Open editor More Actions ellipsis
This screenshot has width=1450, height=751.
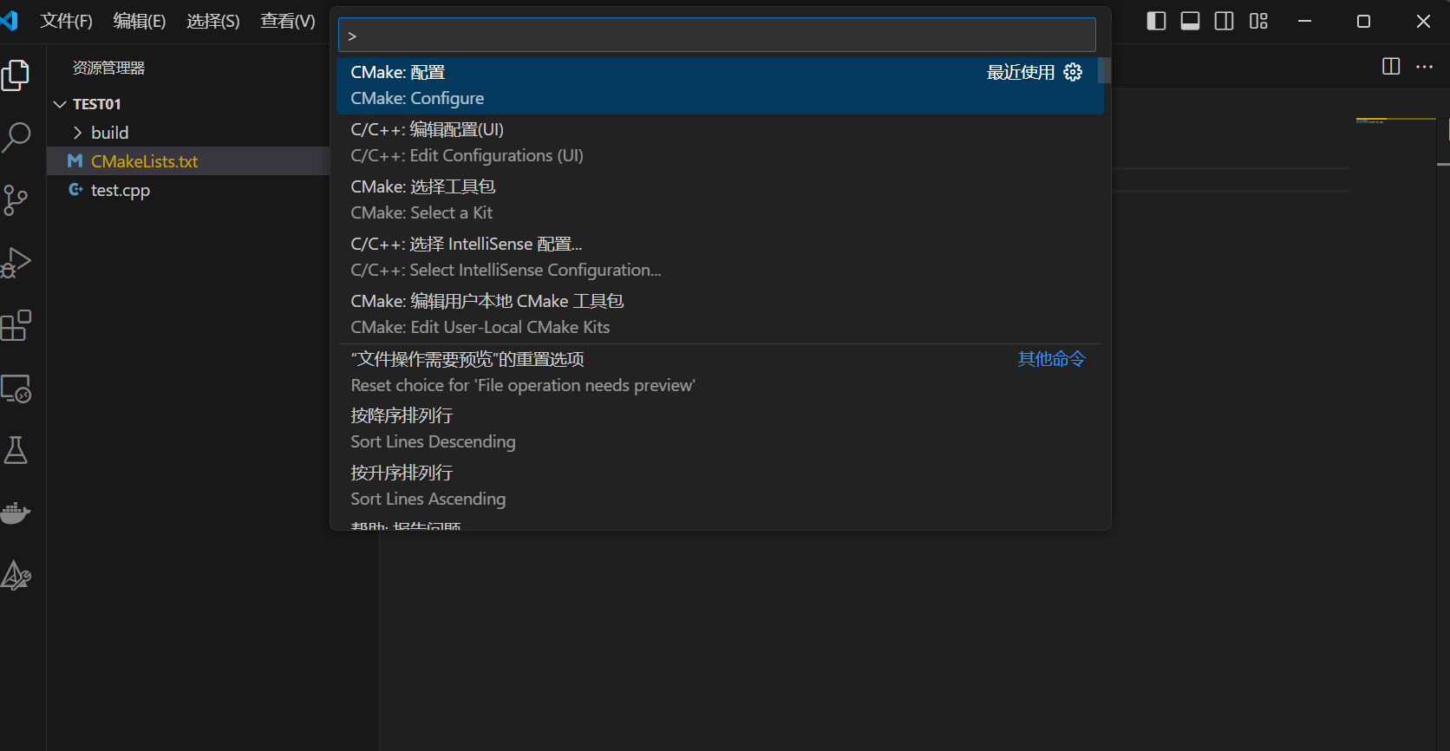(x=1424, y=66)
